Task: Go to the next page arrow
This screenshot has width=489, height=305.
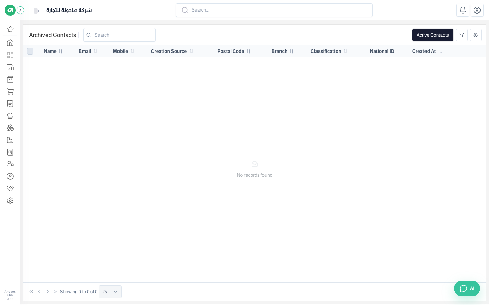Action: (48, 292)
